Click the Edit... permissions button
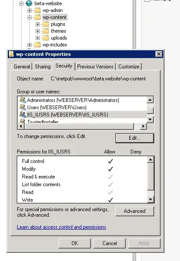The image size is (180, 261). click(135, 138)
